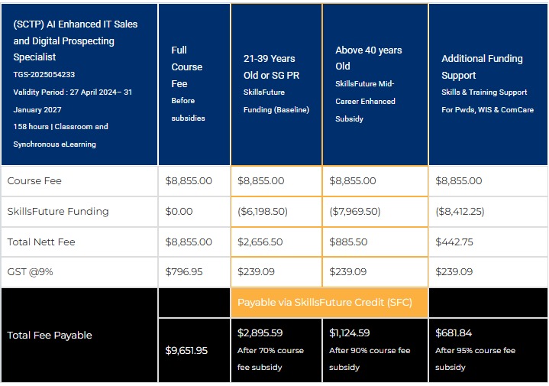Select the ($8,412.25) additional funding amount
Screen dimensions: 549x386
460,212
